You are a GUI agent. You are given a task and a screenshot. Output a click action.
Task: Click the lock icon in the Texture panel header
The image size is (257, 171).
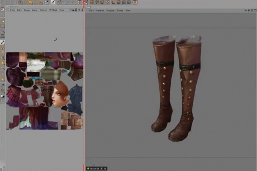pos(76,10)
